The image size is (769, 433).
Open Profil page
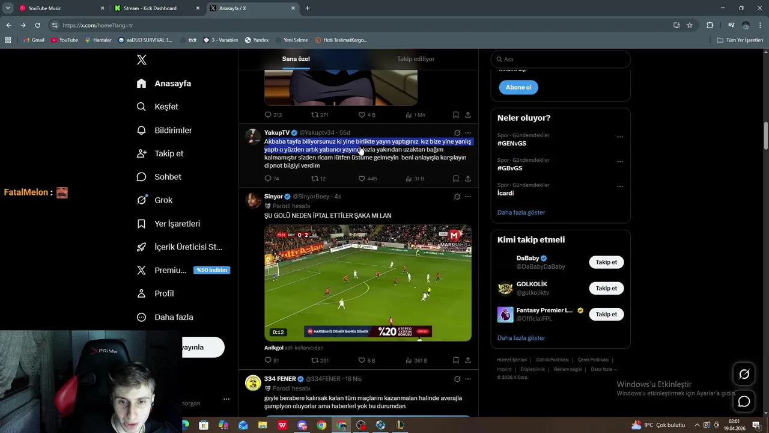(155, 293)
